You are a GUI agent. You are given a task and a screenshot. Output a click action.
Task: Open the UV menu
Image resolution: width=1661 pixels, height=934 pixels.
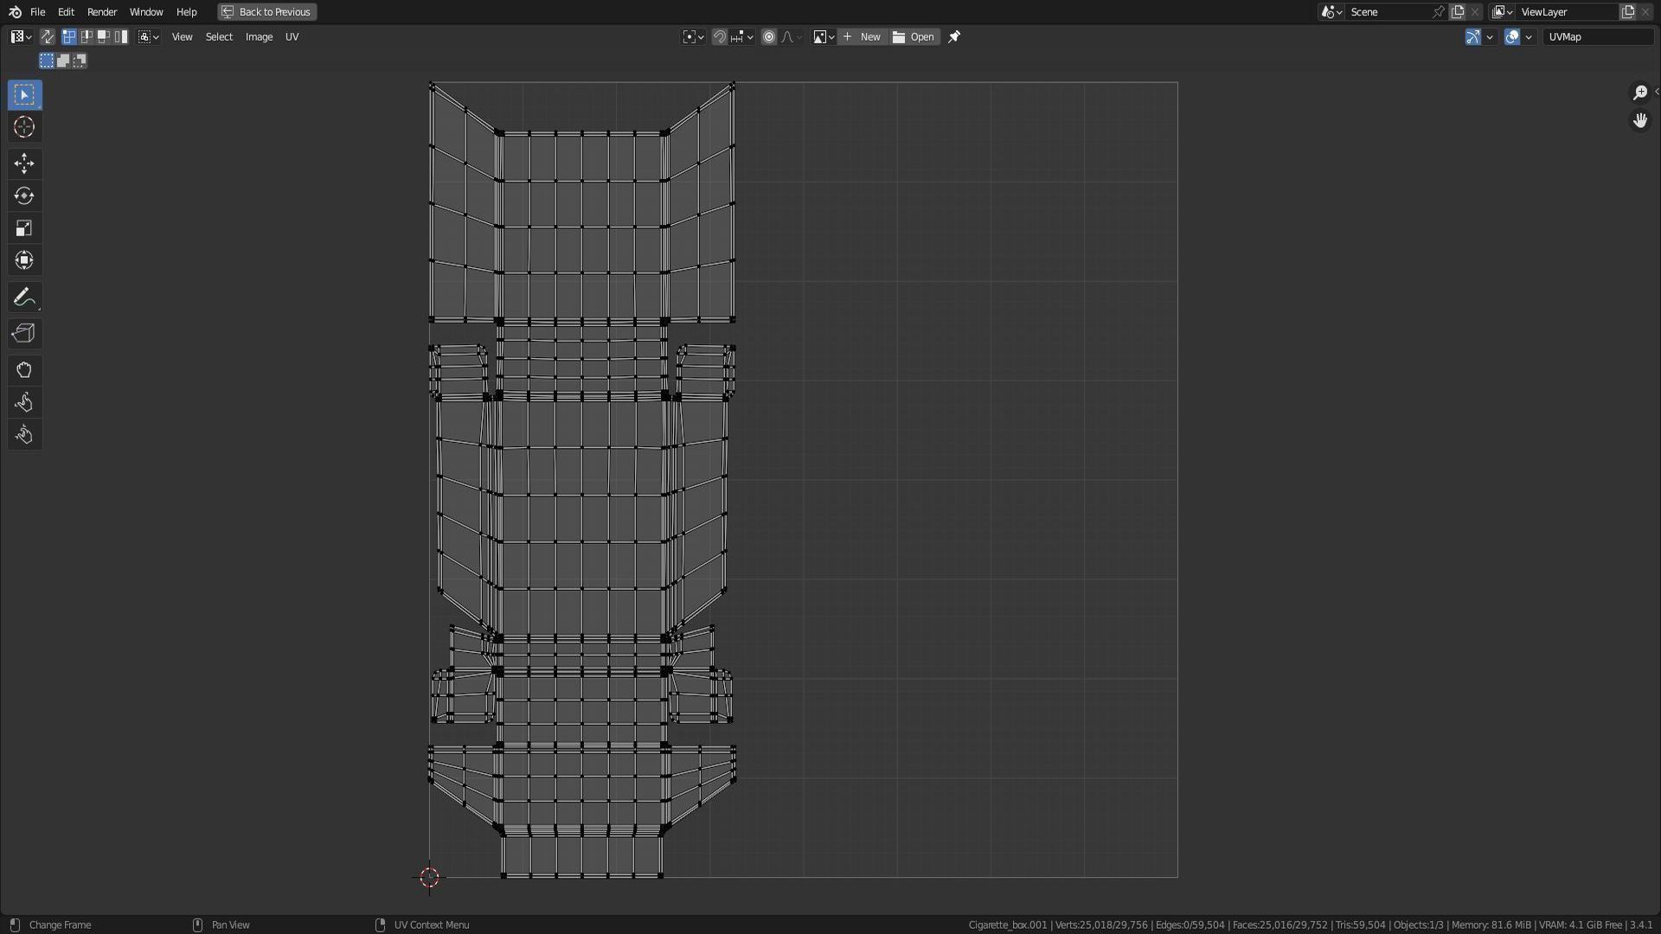click(x=292, y=37)
